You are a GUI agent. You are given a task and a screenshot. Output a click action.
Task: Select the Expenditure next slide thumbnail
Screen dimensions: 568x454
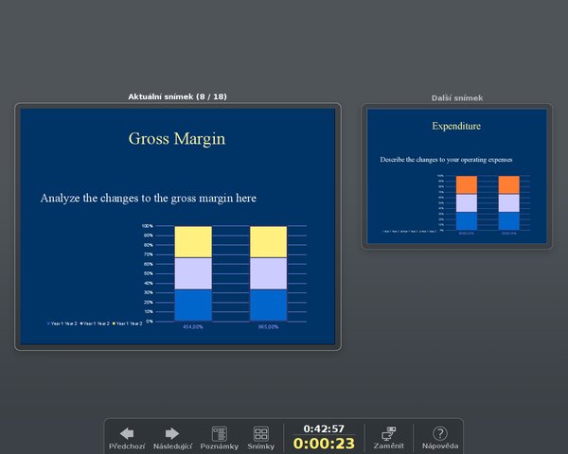coord(457,176)
